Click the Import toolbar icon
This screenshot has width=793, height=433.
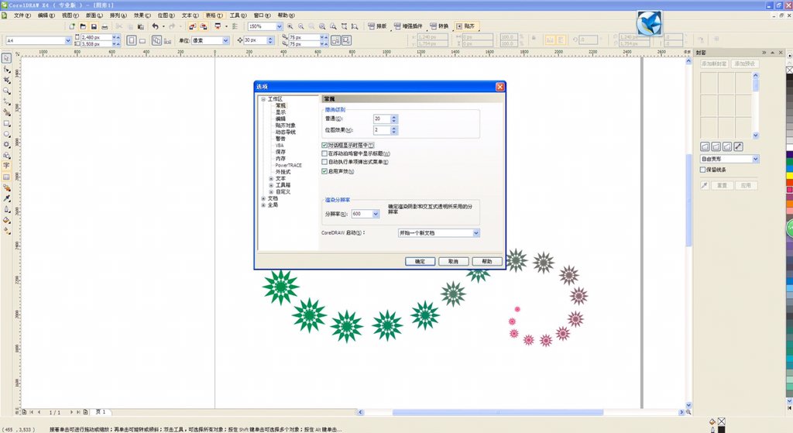tap(192, 26)
